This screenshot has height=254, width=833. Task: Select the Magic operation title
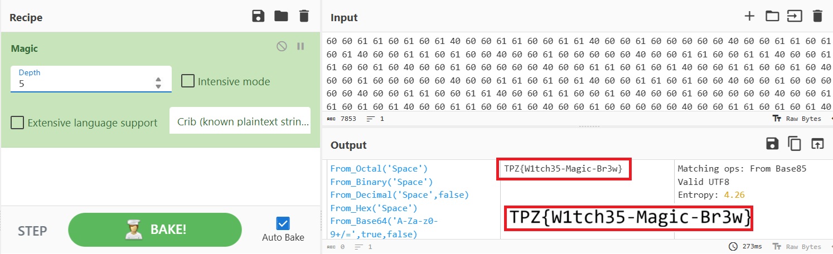[x=26, y=48]
